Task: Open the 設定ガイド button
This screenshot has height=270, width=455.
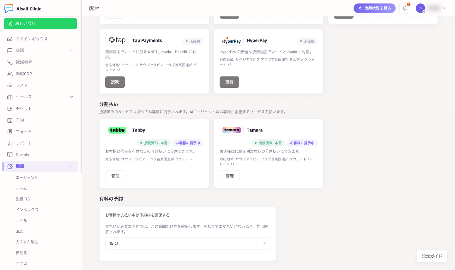Action: tap(432, 256)
